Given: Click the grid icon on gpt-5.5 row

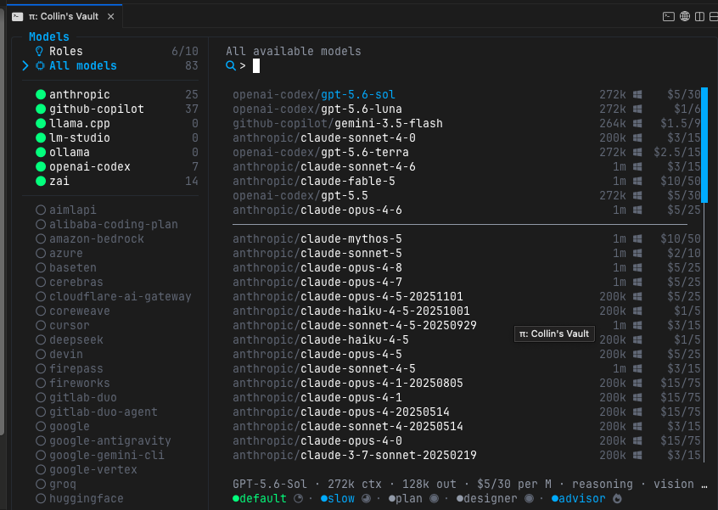Looking at the screenshot, I should click(637, 195).
